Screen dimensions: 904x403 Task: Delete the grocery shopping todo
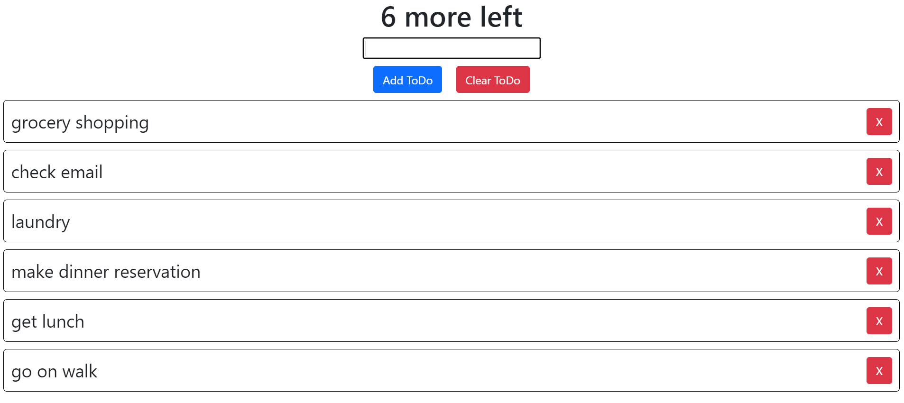pyautogui.click(x=879, y=121)
